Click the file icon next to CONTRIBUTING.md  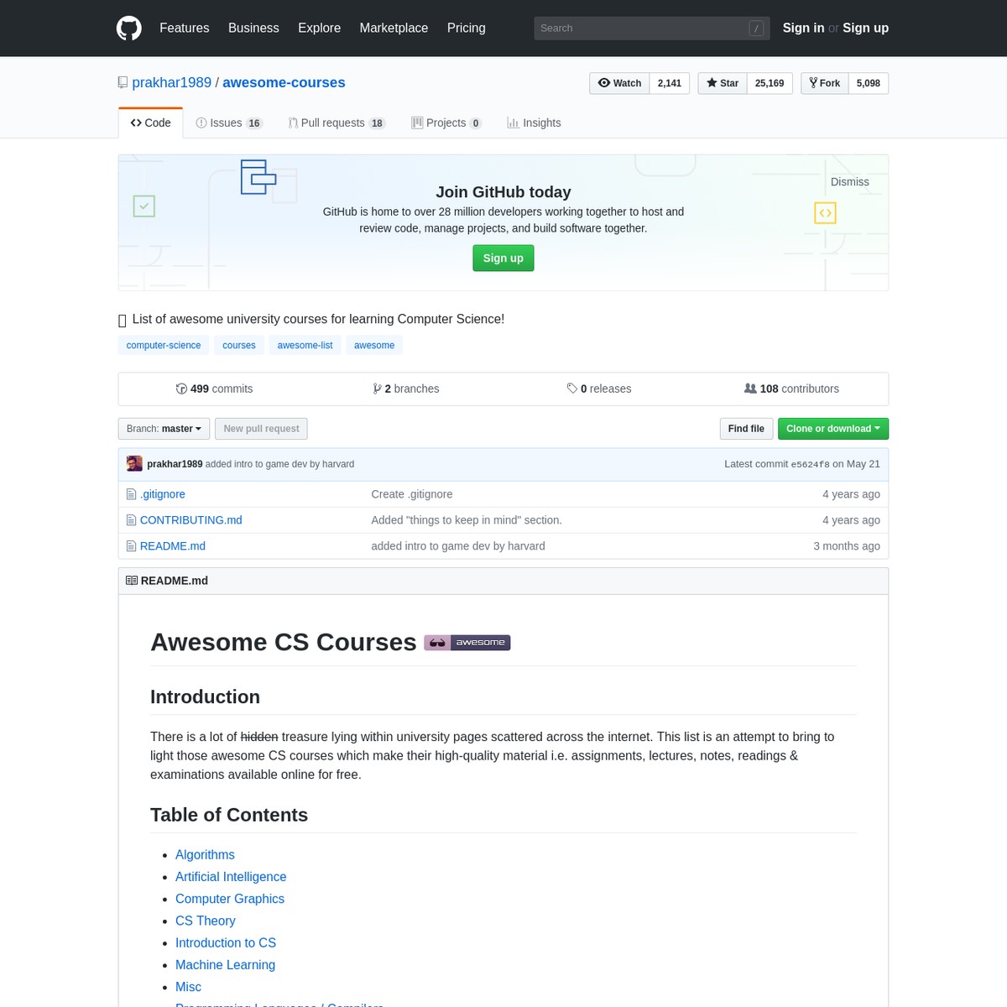pos(131,520)
